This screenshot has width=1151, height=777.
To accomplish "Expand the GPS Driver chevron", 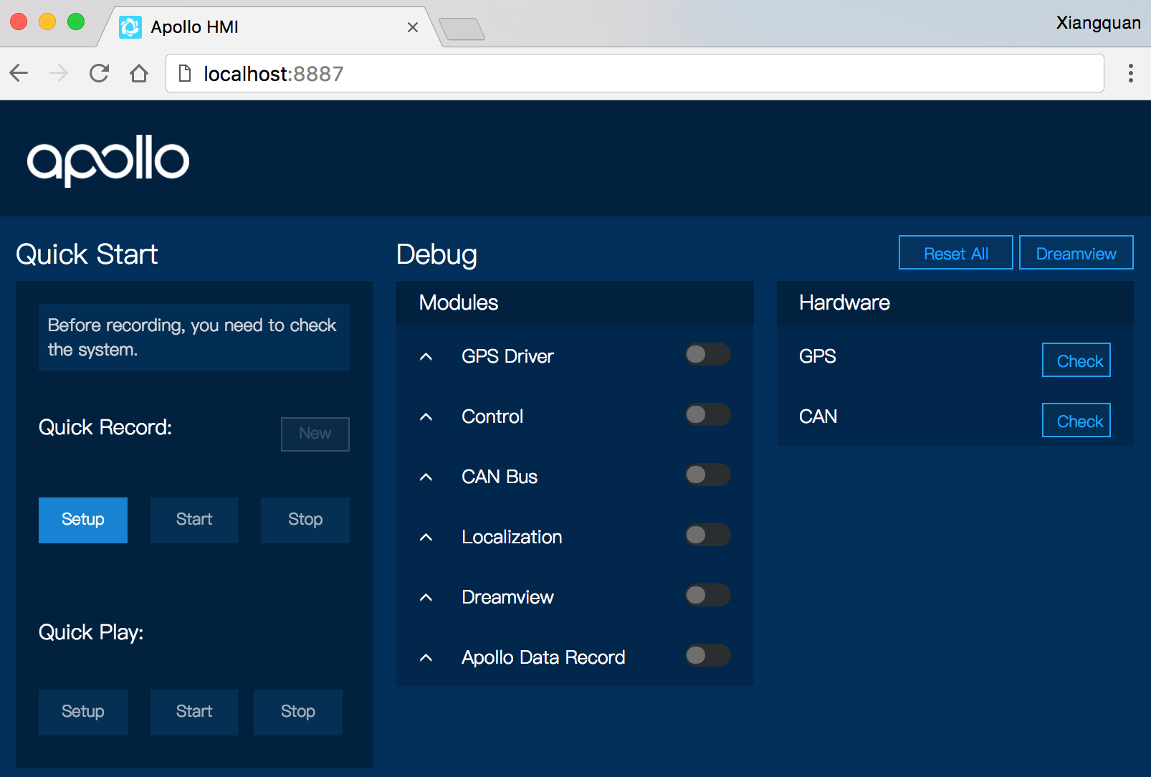I will pyautogui.click(x=426, y=356).
